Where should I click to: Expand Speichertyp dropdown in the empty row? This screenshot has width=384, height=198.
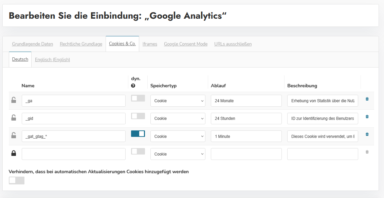pyautogui.click(x=178, y=154)
